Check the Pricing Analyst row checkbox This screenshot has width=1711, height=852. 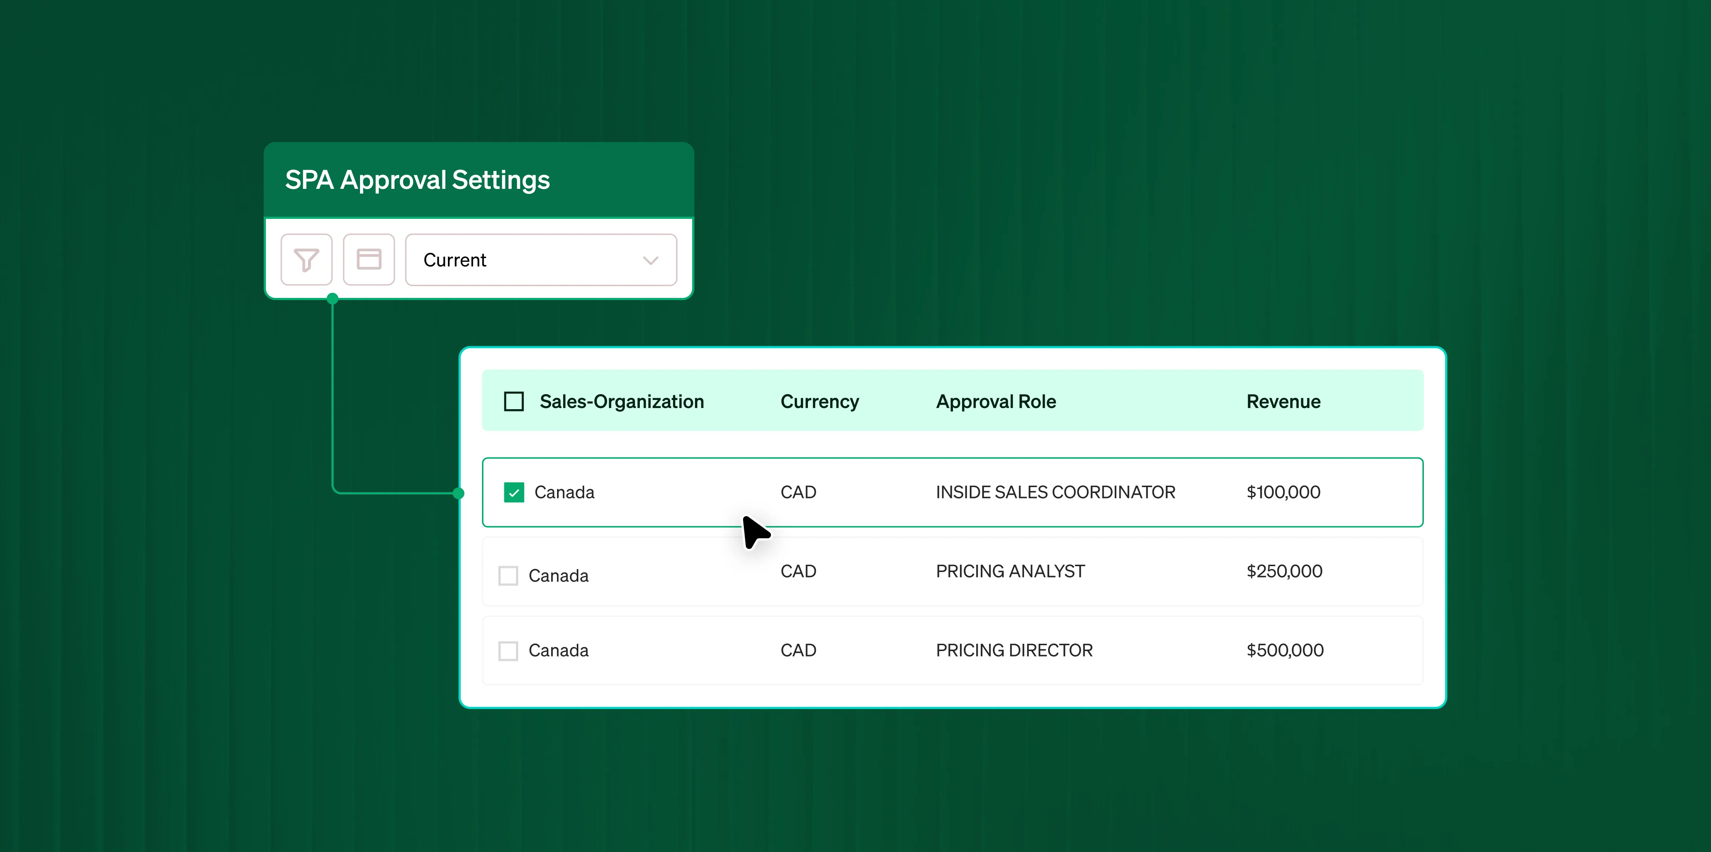point(508,575)
